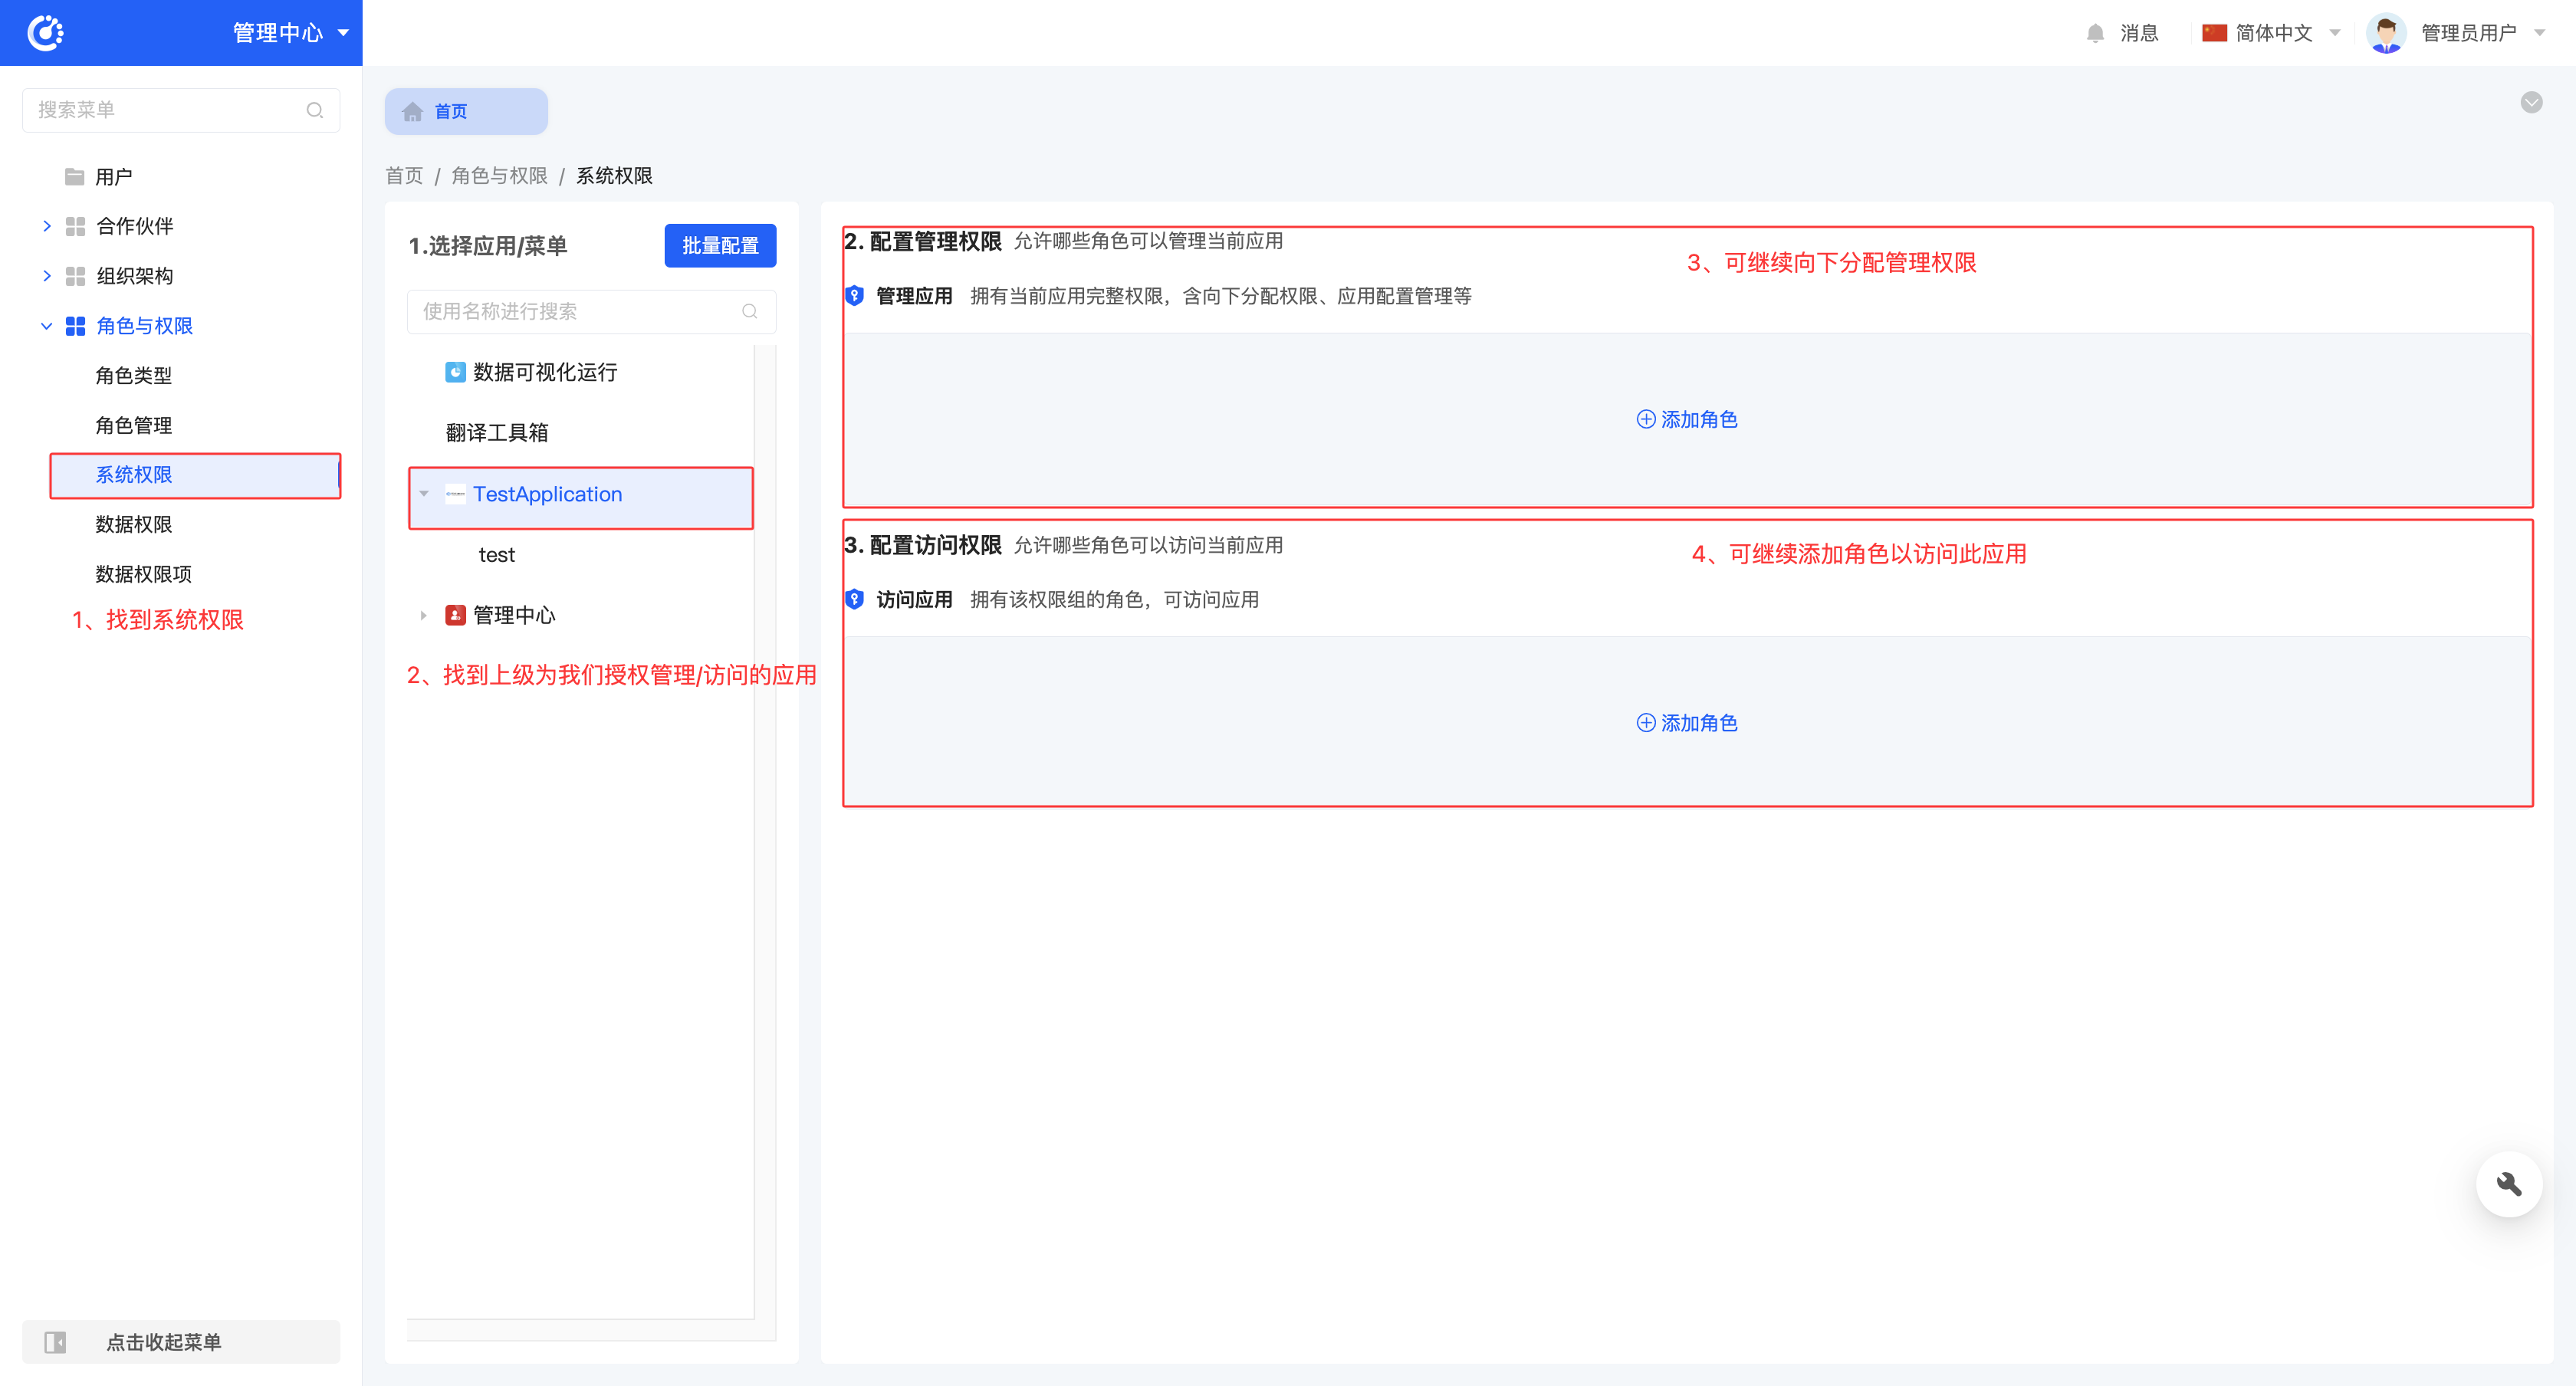Select 翻译工具箱 in the application tree
Viewport: 2576px width, 1386px height.
click(x=497, y=433)
